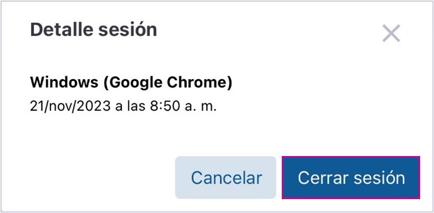This screenshot has height=213, width=434.
Task: Click the word sesión in the dialog title
Action: [127, 29]
